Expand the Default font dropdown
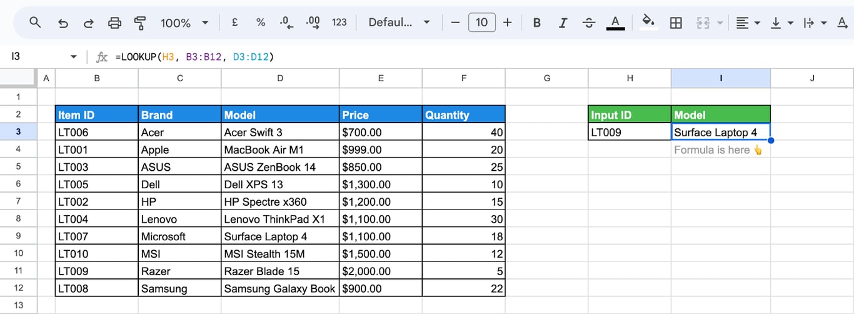The image size is (854, 314). coord(399,23)
